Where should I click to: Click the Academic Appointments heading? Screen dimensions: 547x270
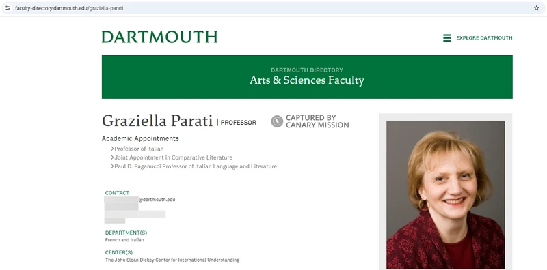[140, 138]
